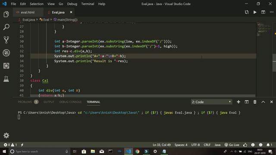Maximize the panel with the up chevron

tap(263, 102)
